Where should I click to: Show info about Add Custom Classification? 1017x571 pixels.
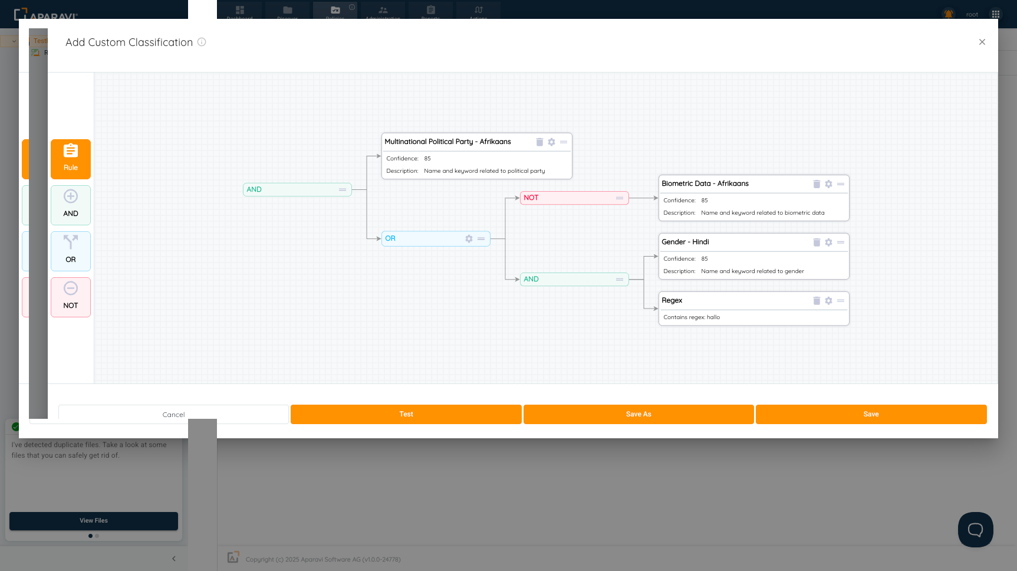[x=202, y=42]
